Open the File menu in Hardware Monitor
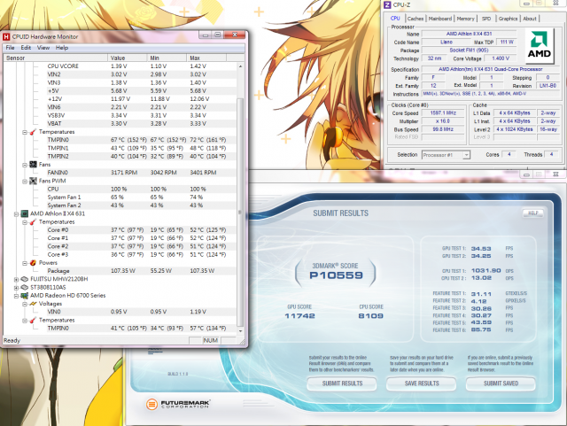Image resolution: width=567 pixels, height=426 pixels. point(10,48)
